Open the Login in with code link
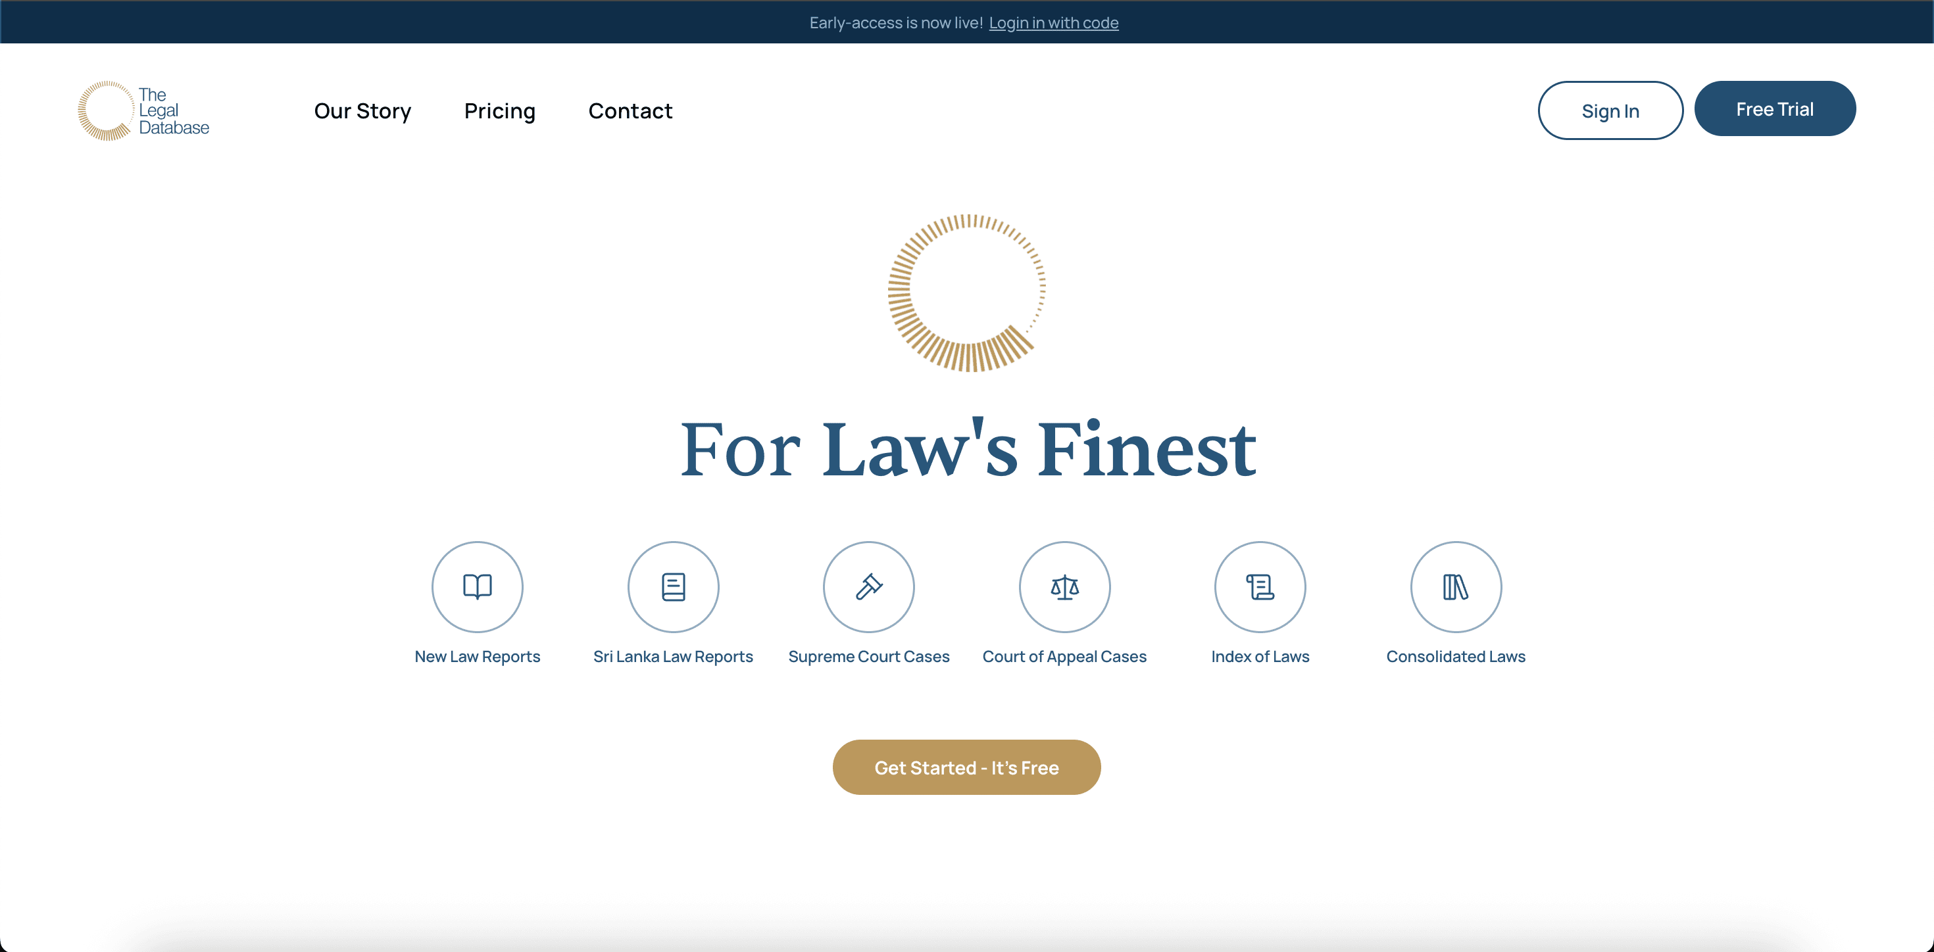1934x952 pixels. point(1053,22)
